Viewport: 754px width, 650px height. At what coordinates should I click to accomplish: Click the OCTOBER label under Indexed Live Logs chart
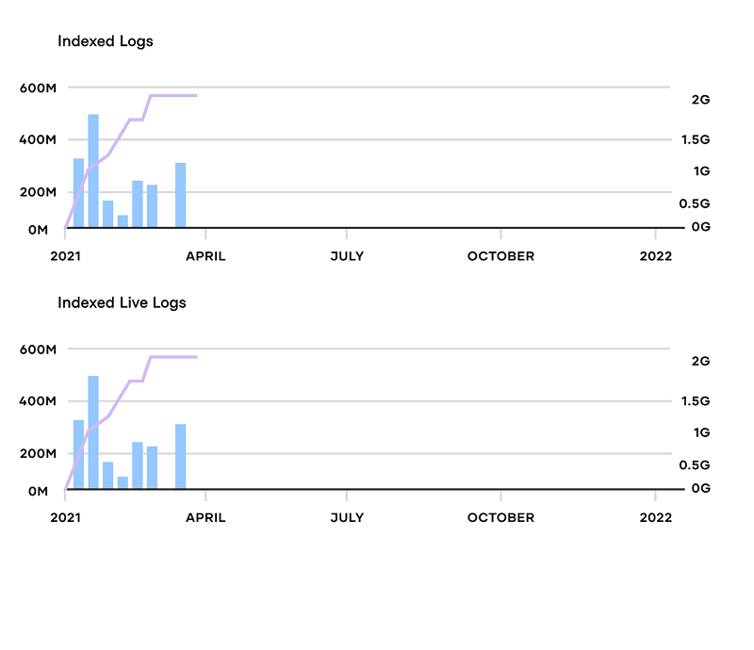(x=500, y=517)
